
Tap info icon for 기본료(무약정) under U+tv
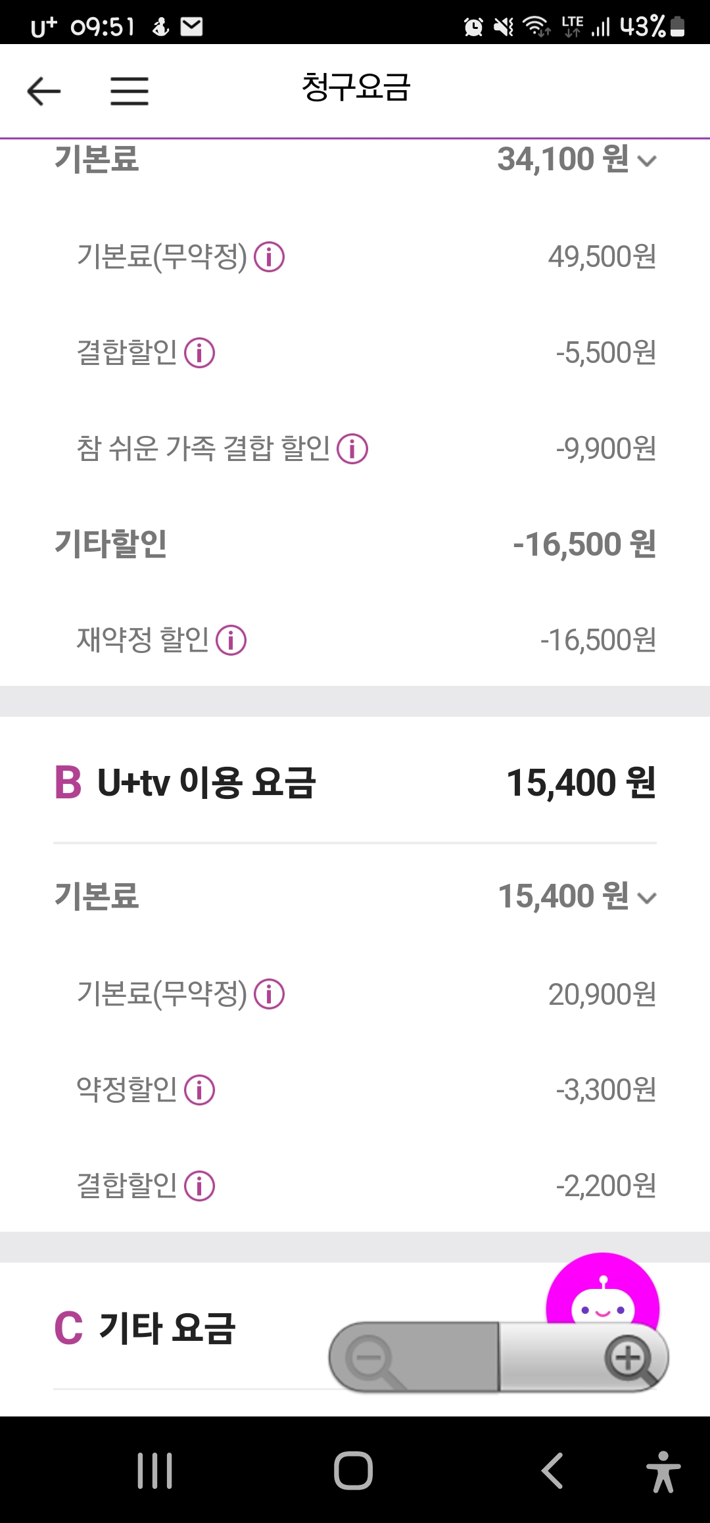pyautogui.click(x=270, y=994)
